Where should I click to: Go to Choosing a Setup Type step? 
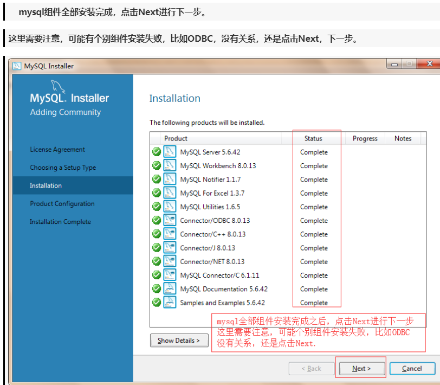(x=63, y=168)
